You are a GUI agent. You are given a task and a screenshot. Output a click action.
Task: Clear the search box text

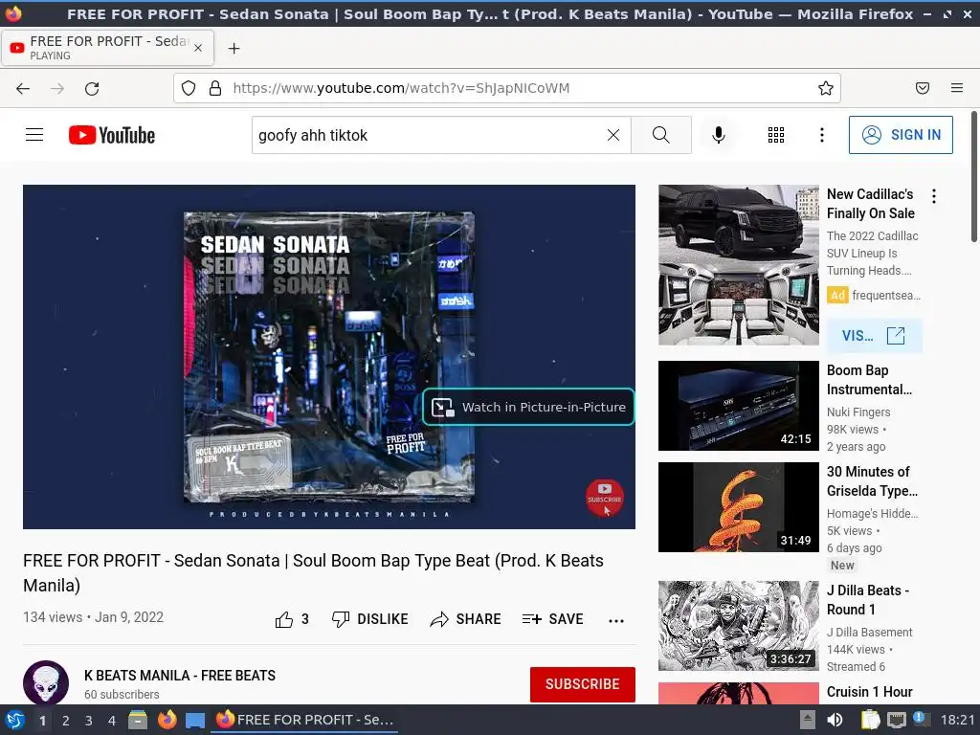coord(613,135)
